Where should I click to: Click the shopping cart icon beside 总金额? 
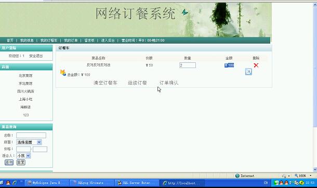63,73
